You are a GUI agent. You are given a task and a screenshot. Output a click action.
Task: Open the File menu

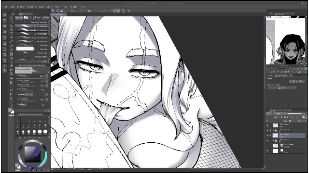click(x=5, y=7)
